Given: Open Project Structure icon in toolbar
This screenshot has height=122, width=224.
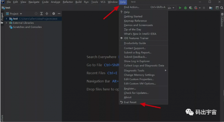Looking at the screenshot, I should 211,8.
